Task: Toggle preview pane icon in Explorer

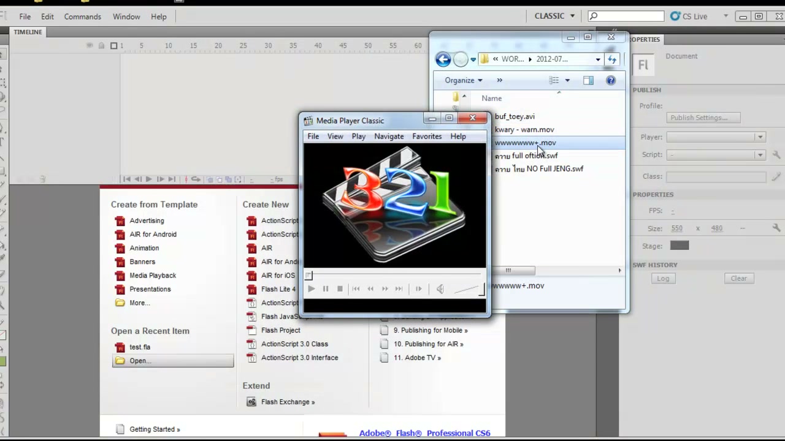Action: 588,80
